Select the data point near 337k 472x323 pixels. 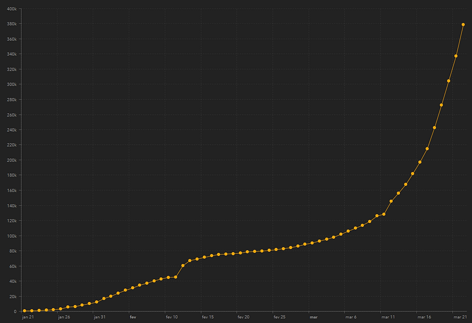pos(456,56)
